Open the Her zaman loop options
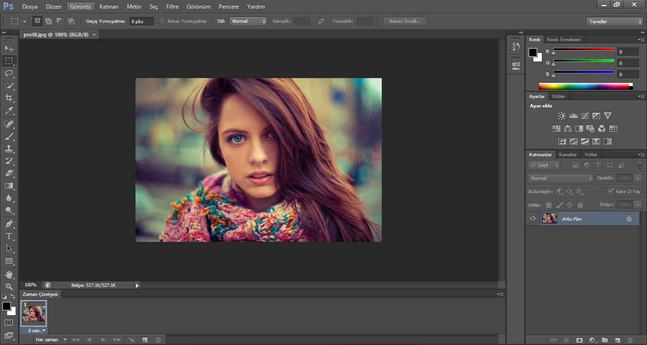The width and height of the screenshot is (647, 345). point(51,340)
